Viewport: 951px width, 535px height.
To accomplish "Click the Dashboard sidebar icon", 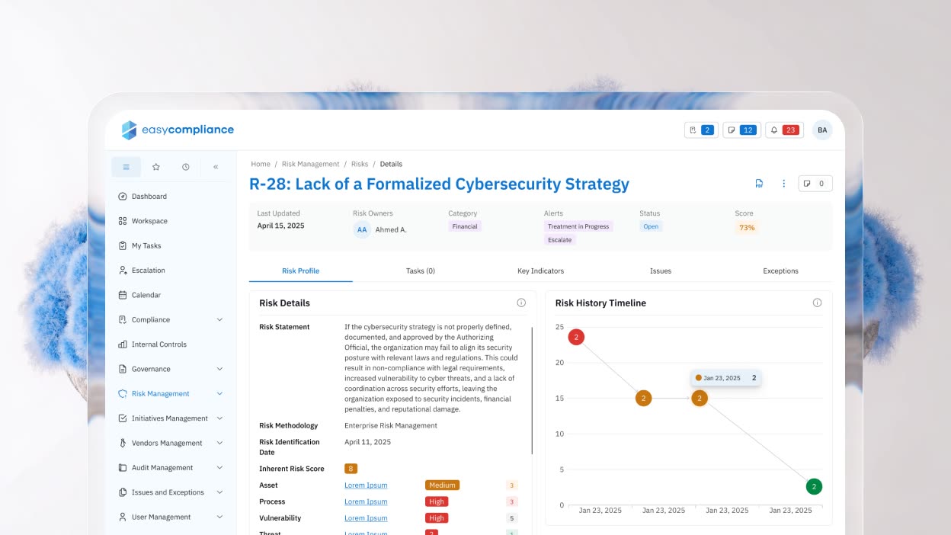I will [x=123, y=197].
